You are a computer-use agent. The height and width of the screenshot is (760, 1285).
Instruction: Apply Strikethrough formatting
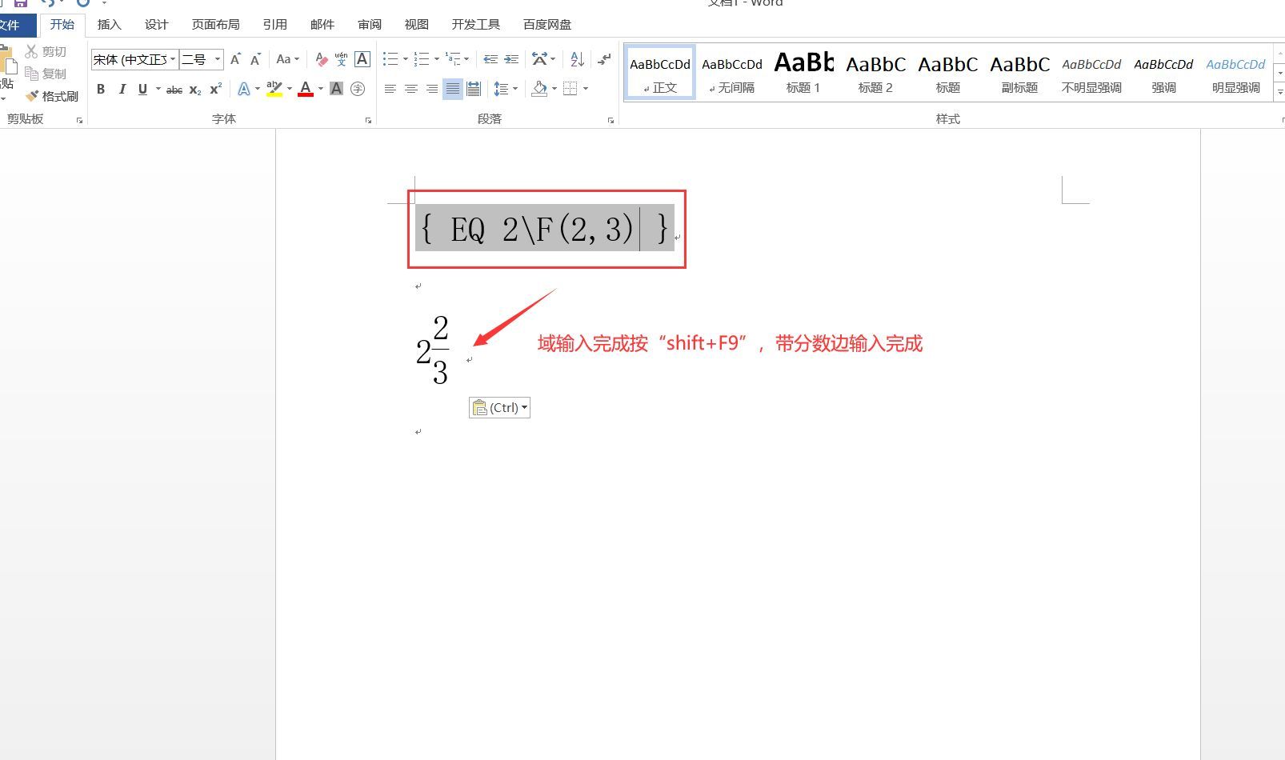174,90
